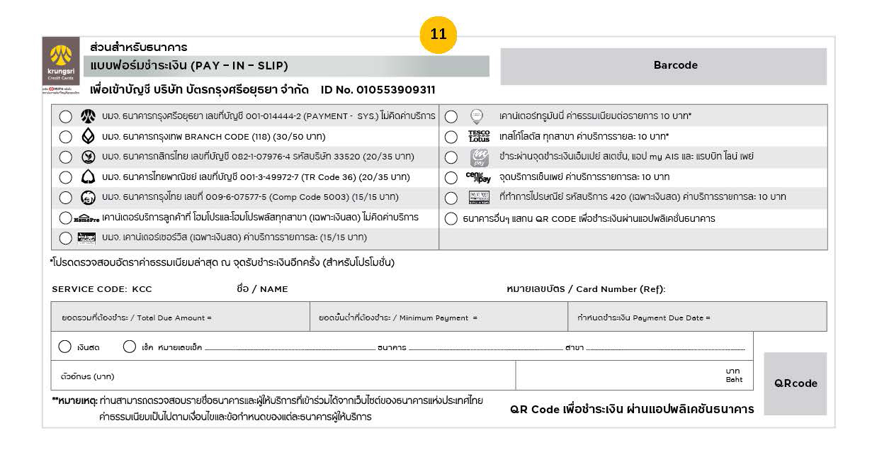877x455 pixels.
Task: Click the ID No. 010553909311 text
Action: 378,90
